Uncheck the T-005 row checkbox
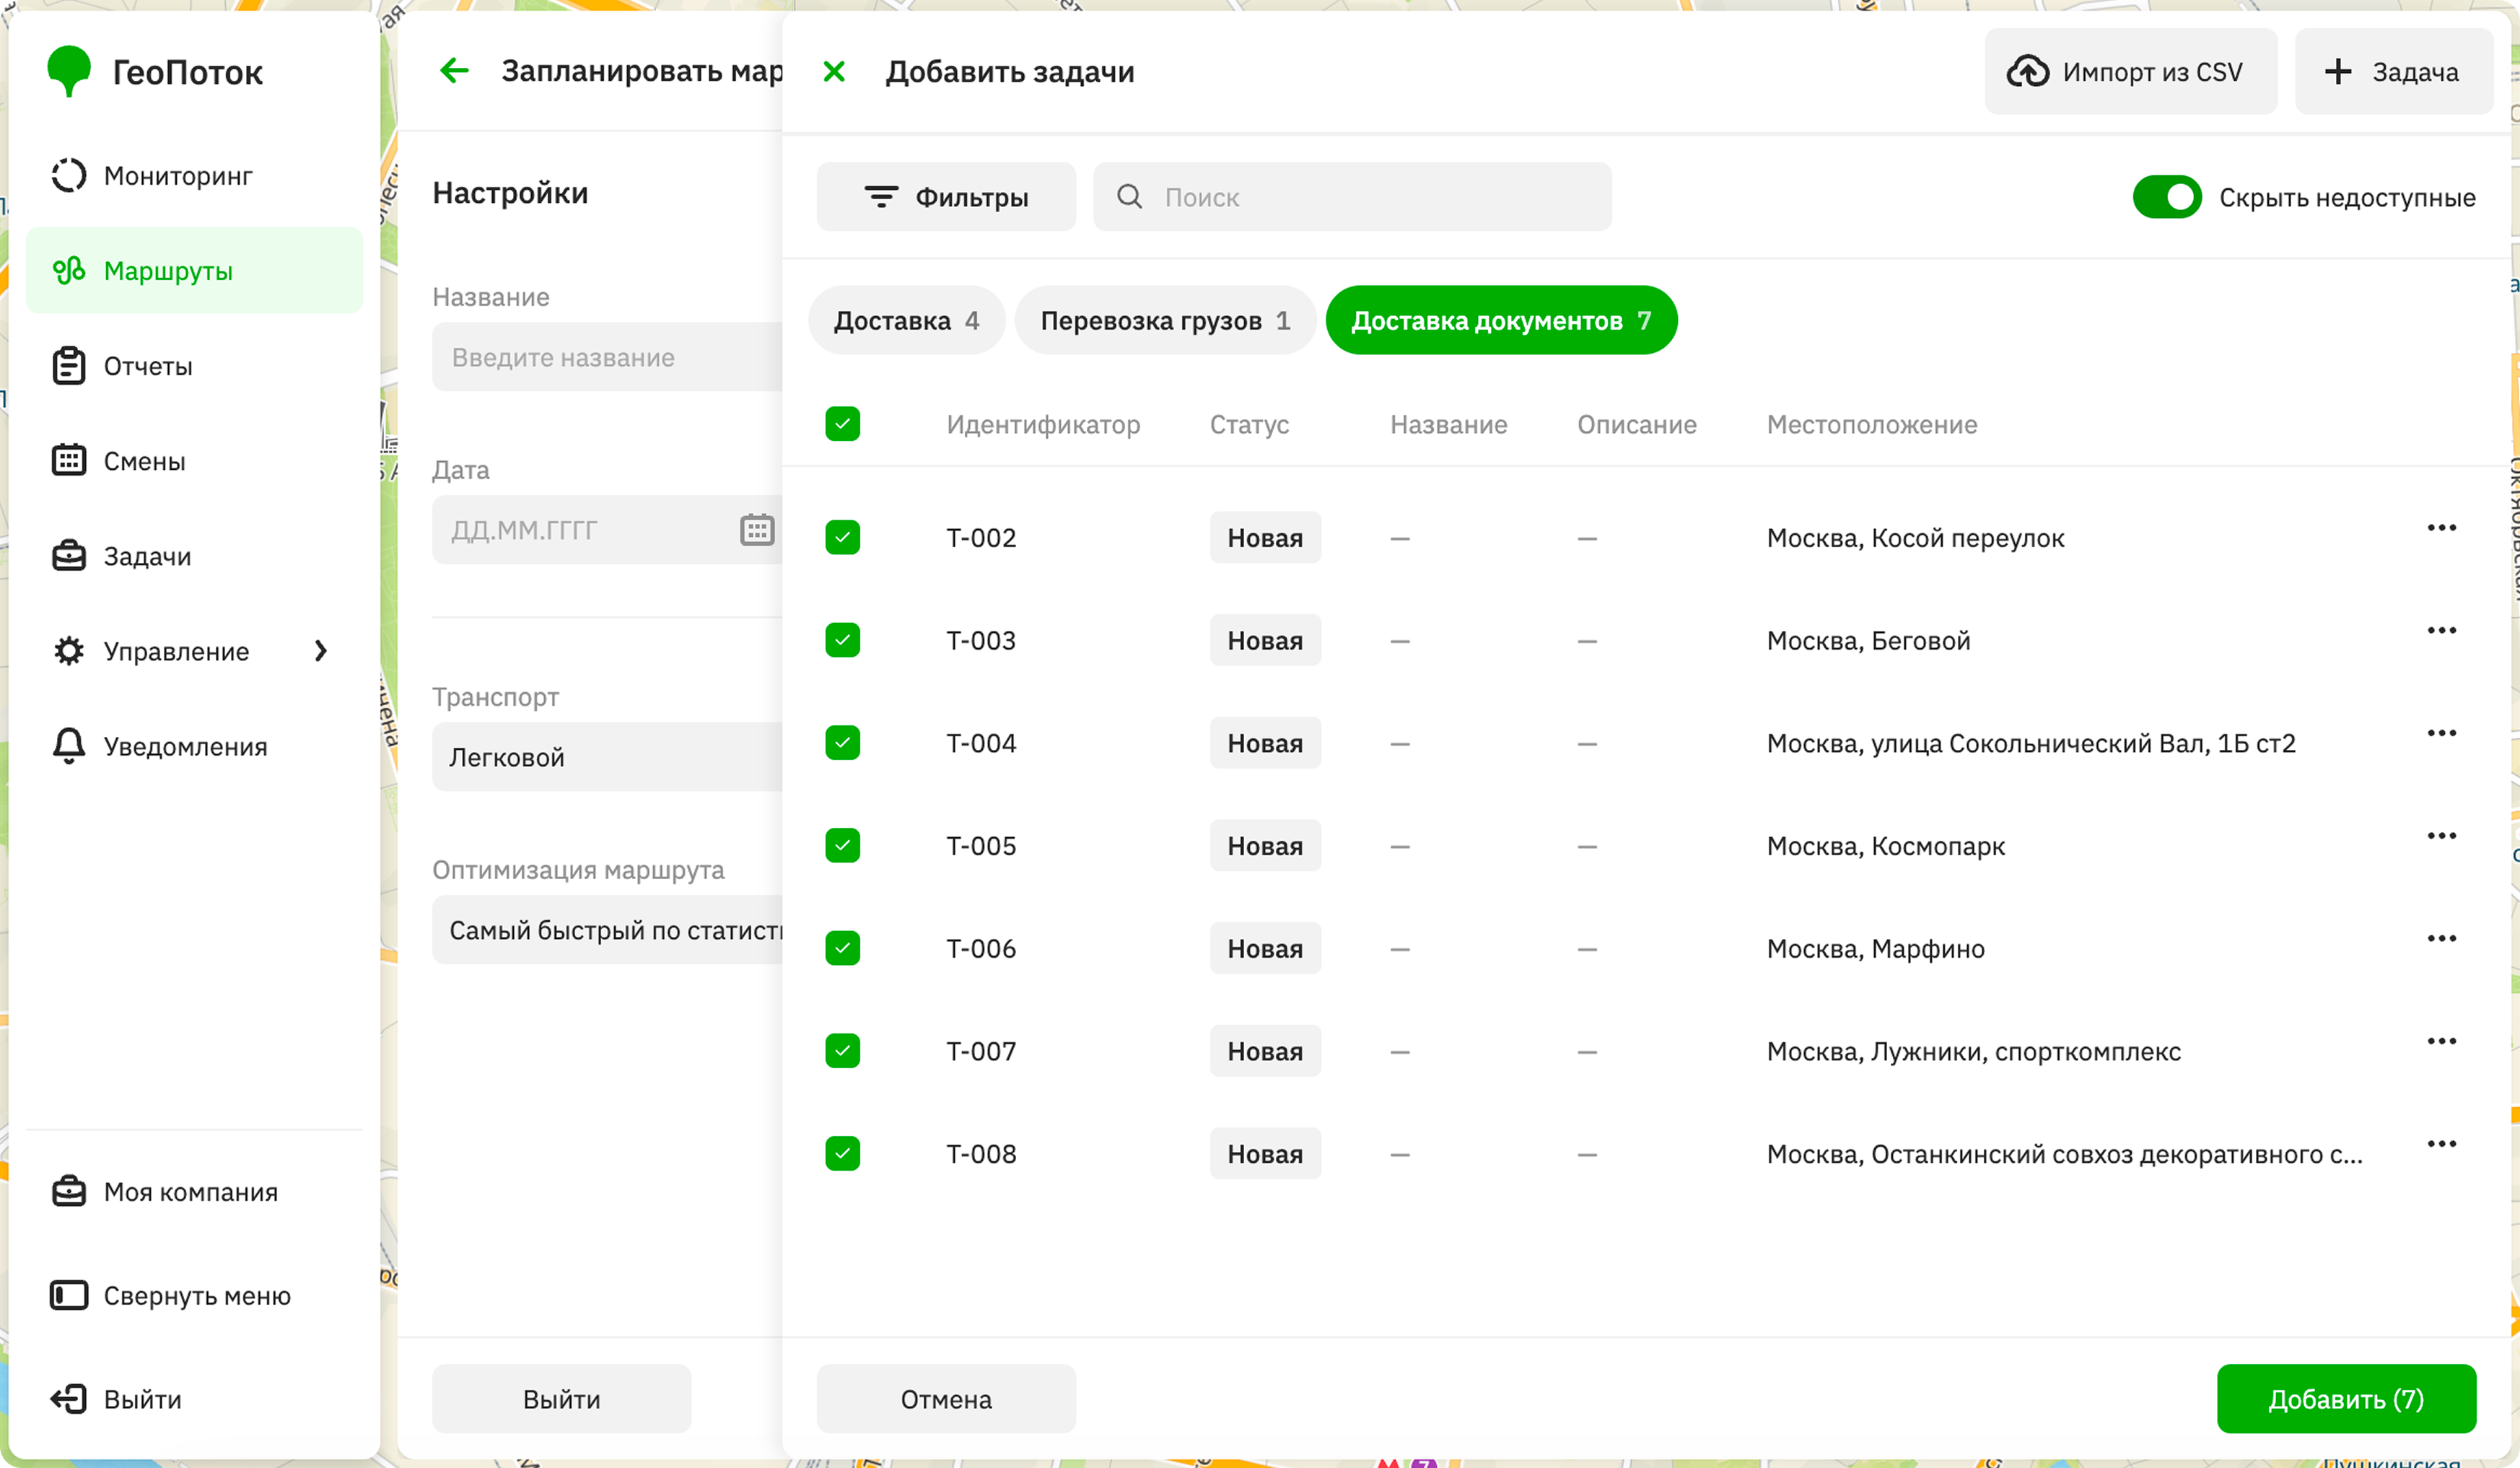This screenshot has height=1468, width=2520. coord(843,845)
